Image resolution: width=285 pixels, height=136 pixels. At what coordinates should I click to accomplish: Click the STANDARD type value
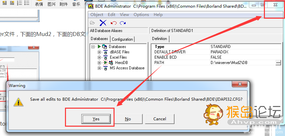[220, 47]
